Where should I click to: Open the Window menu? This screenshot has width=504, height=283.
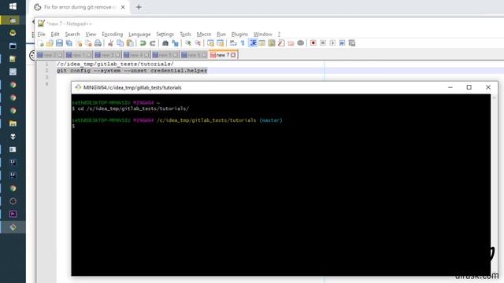262,34
